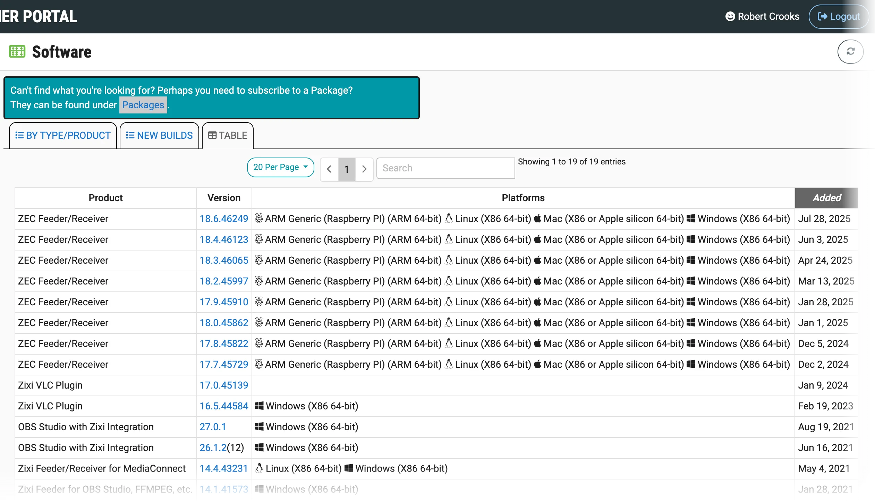Open version 18.6.46249 link
This screenshot has height=501, width=875.
pyautogui.click(x=224, y=219)
